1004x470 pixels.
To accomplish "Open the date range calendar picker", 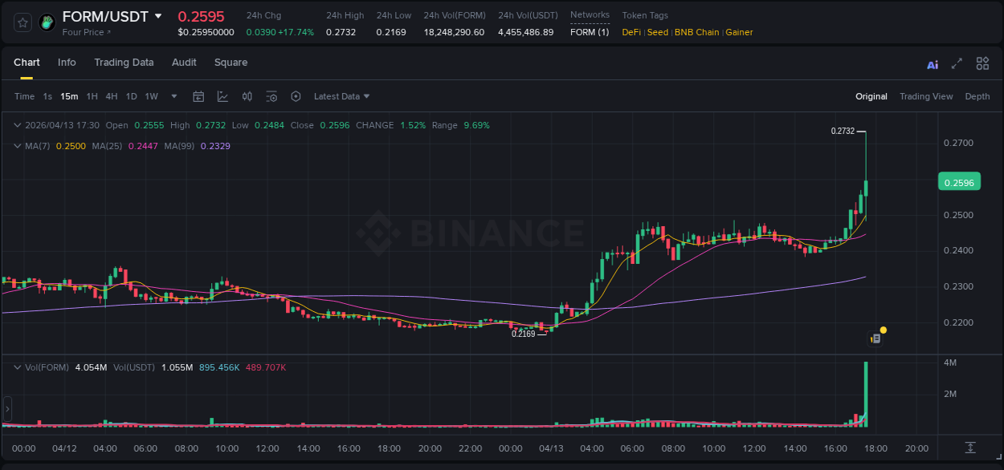I will (198, 96).
